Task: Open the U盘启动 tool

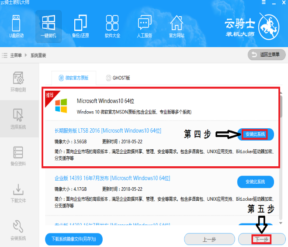Action: pos(16,27)
